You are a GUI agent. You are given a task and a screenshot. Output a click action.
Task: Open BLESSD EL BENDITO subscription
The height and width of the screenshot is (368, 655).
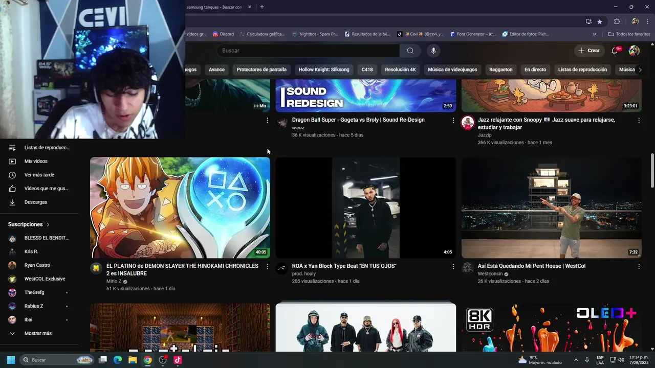pyautogui.click(x=39, y=238)
